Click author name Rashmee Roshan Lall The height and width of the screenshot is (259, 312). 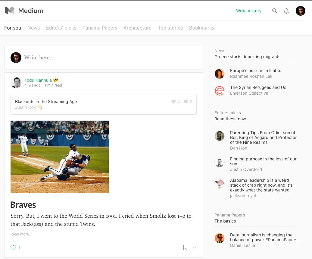(251, 76)
